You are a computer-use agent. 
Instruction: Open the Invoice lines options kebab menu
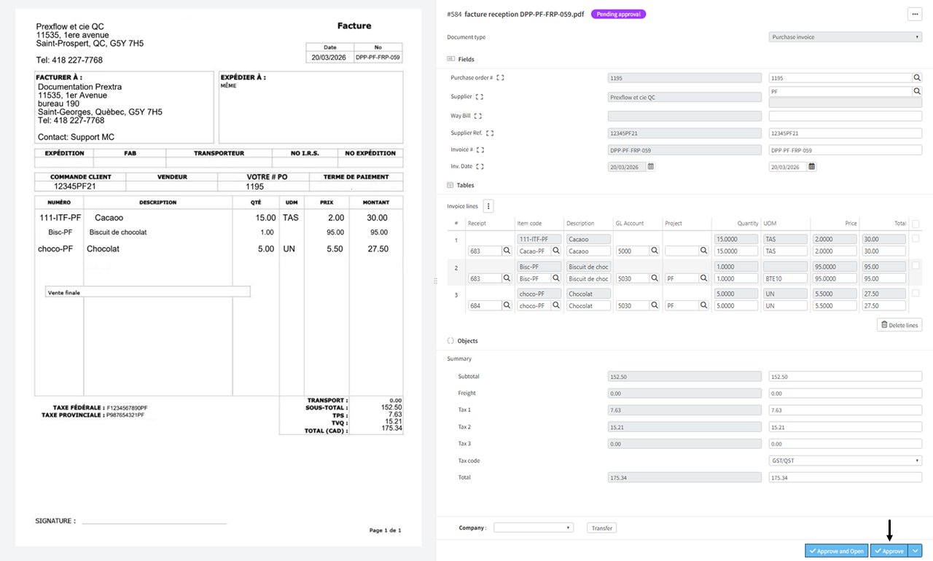tap(488, 205)
